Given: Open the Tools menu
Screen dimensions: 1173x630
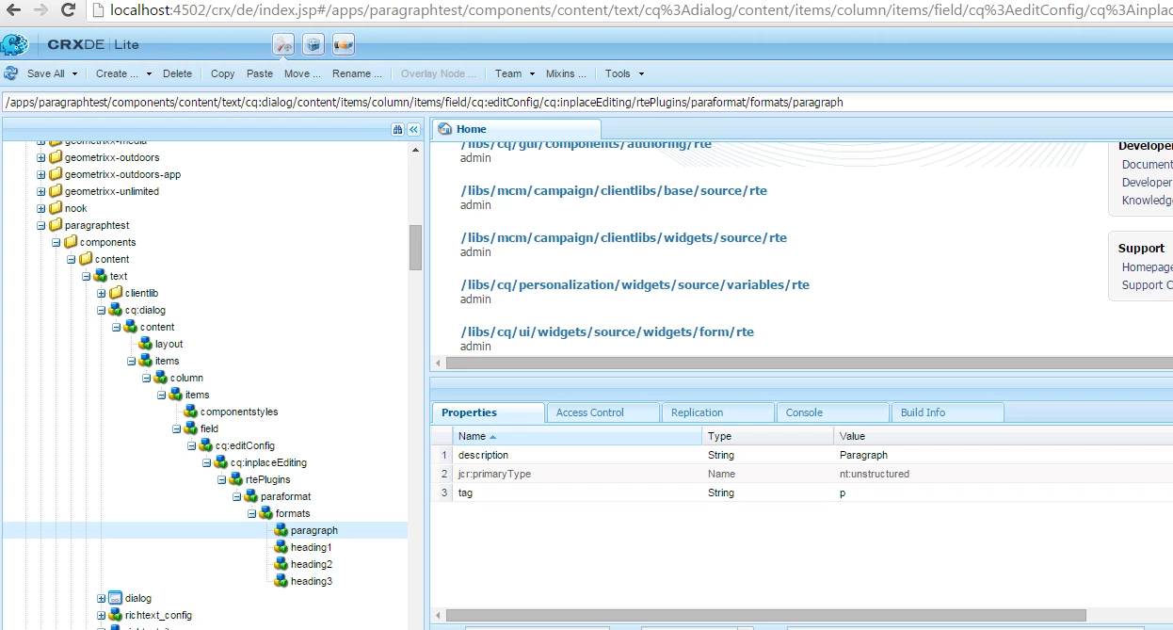Looking at the screenshot, I should click(x=624, y=73).
